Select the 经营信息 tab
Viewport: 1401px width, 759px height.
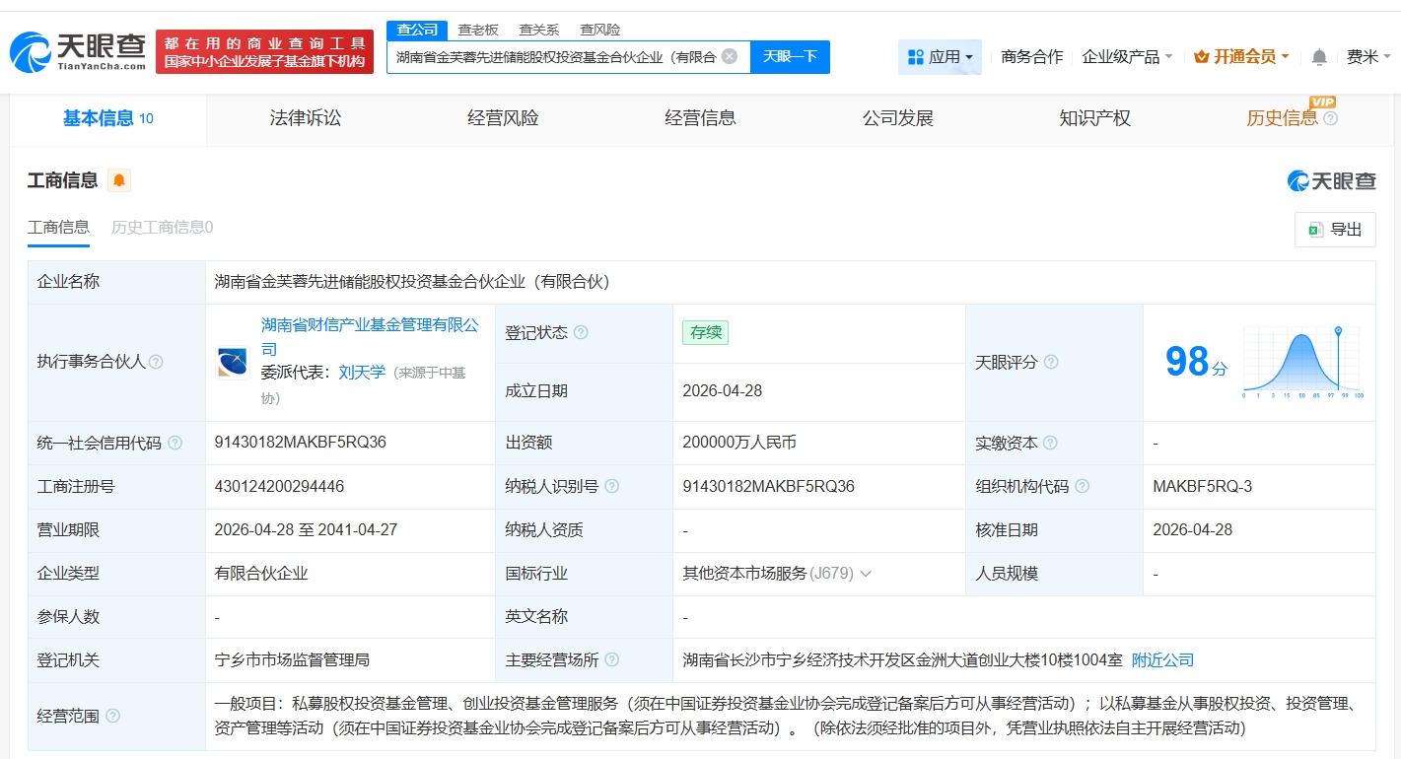click(x=700, y=118)
